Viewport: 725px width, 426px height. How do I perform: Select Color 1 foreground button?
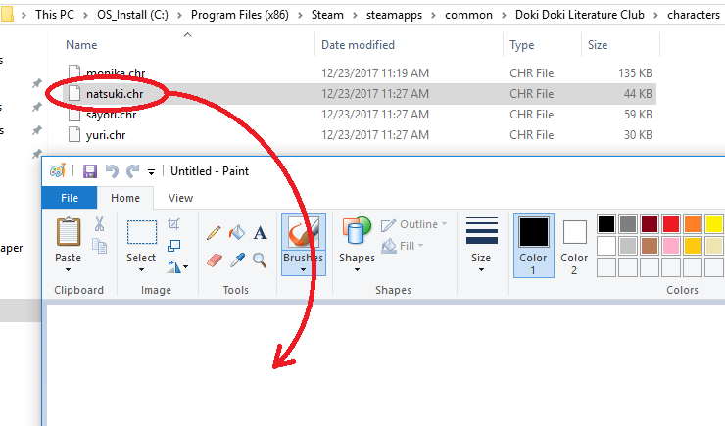click(x=534, y=246)
